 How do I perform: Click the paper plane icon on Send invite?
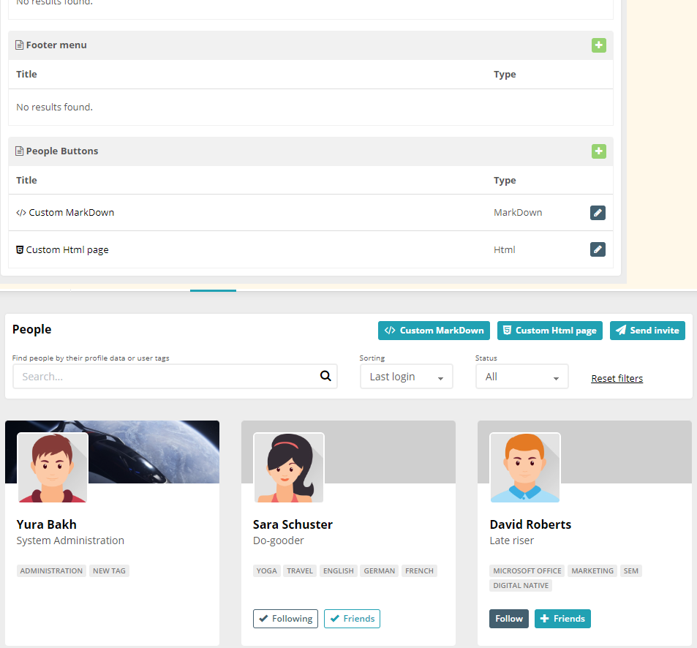(622, 330)
